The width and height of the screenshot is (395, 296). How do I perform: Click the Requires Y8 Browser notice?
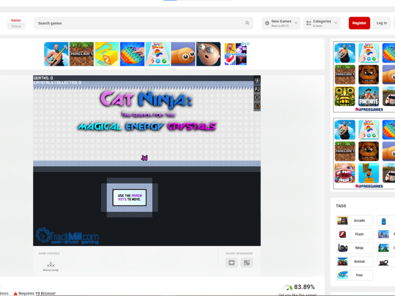pos(35,294)
